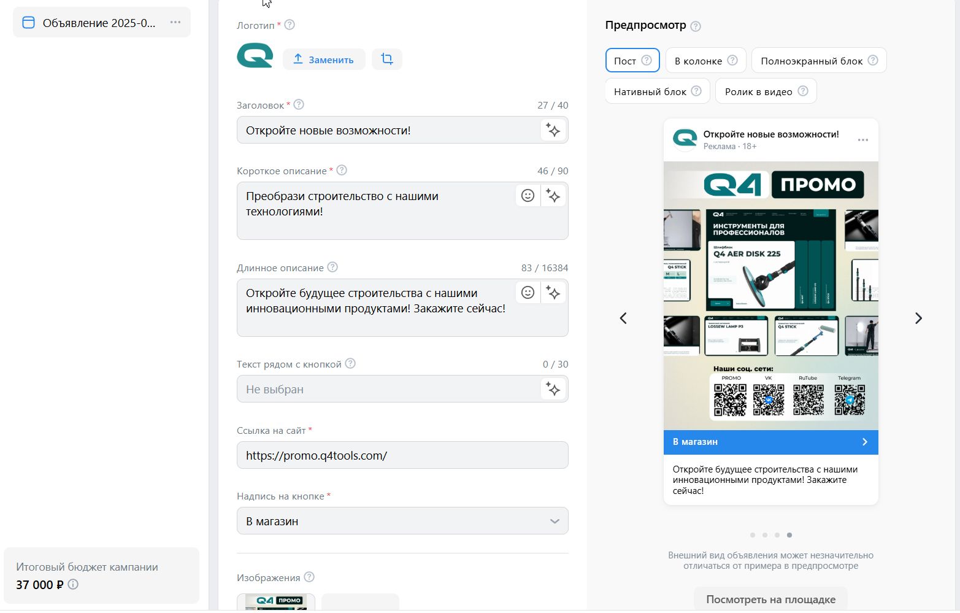The width and height of the screenshot is (960, 613).
Task: Generate short description with AI sparkle
Action: tap(553, 196)
